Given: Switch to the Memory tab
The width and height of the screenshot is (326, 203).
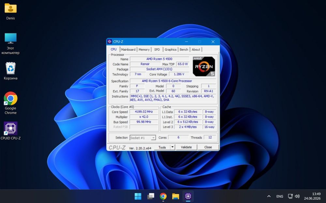Looking at the screenshot, I should [x=144, y=49].
